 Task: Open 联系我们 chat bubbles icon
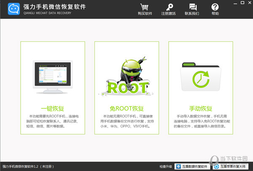pos(193,7)
